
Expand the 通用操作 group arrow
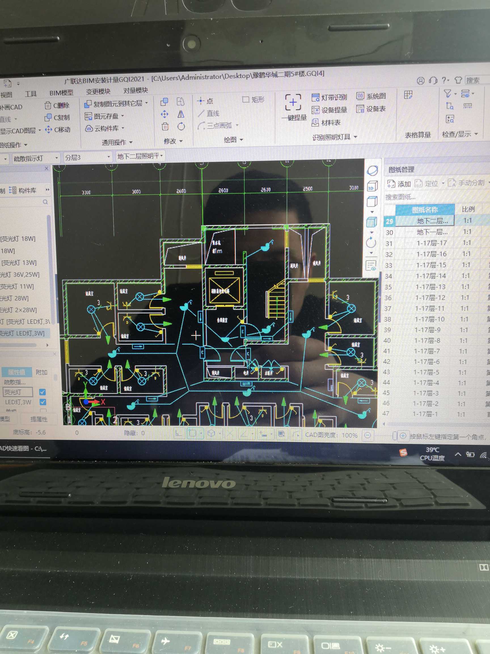(x=131, y=142)
